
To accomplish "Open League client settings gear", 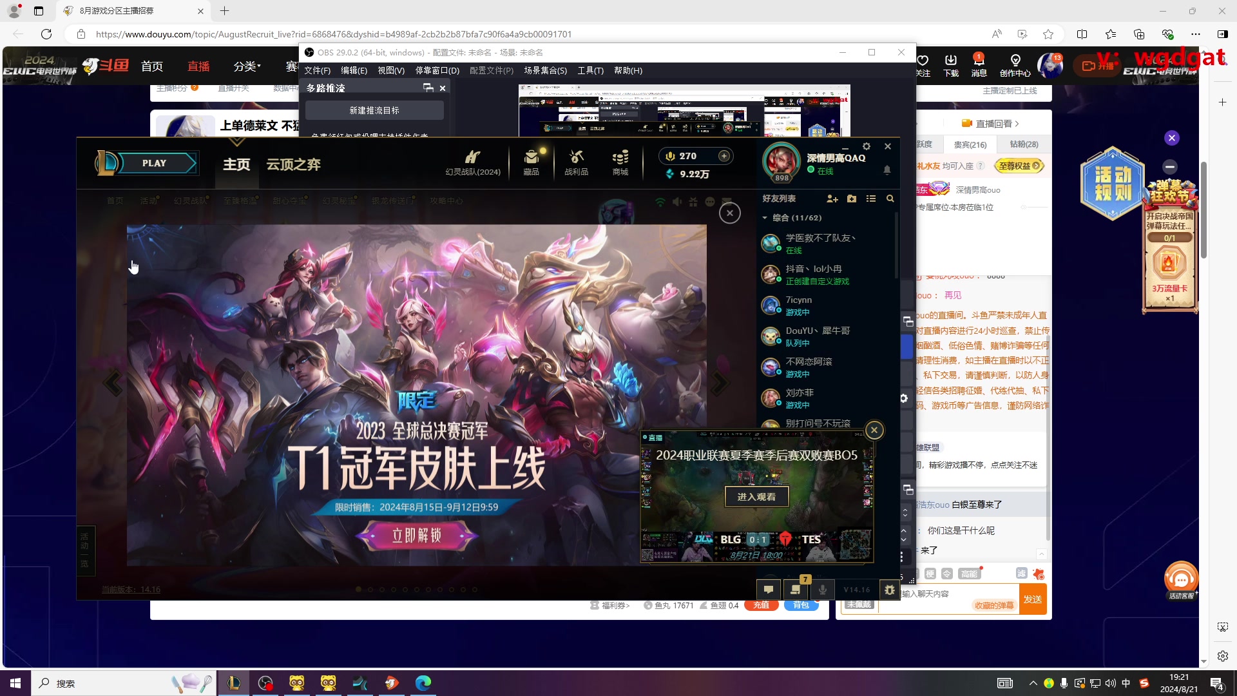I will click(x=867, y=147).
